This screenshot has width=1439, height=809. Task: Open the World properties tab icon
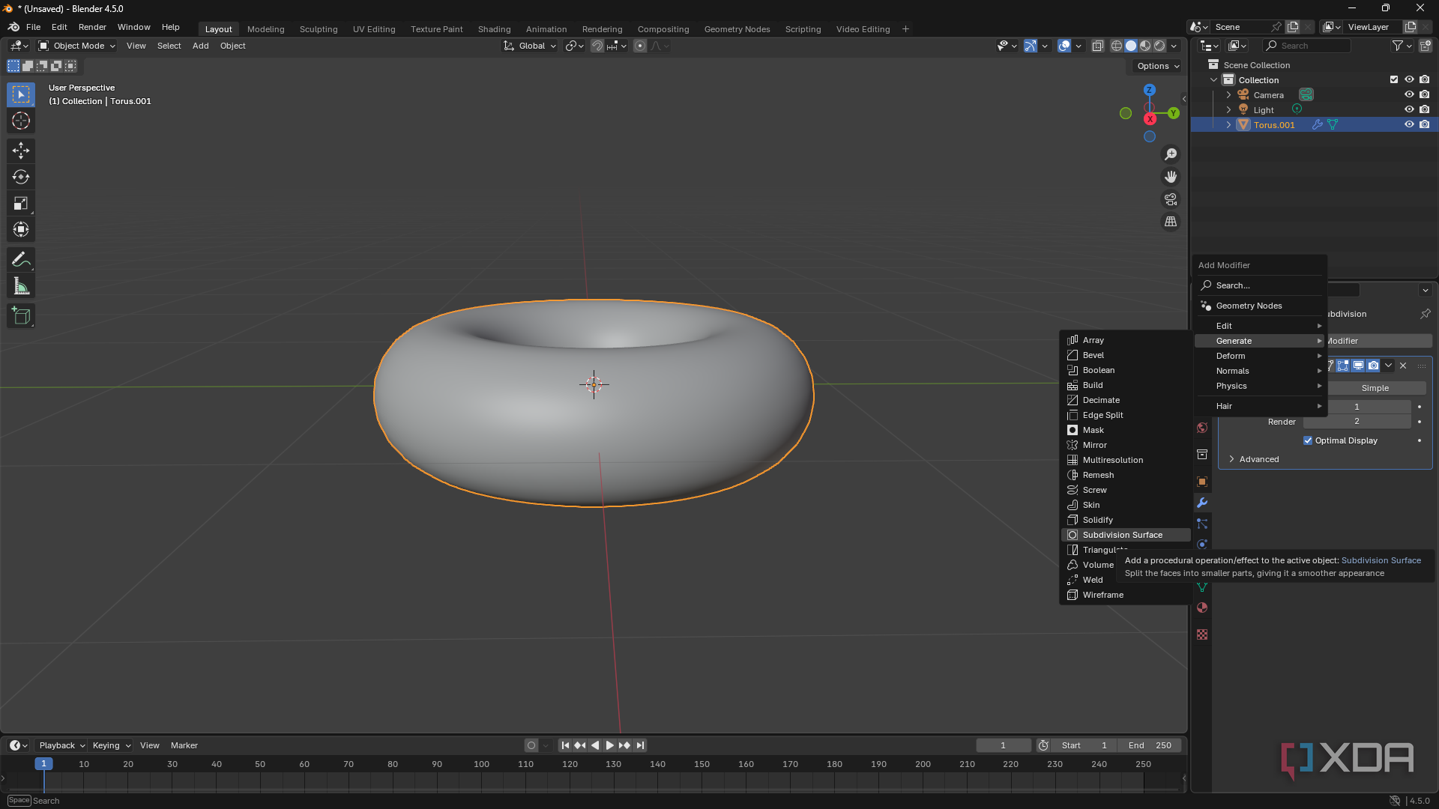(x=1202, y=428)
